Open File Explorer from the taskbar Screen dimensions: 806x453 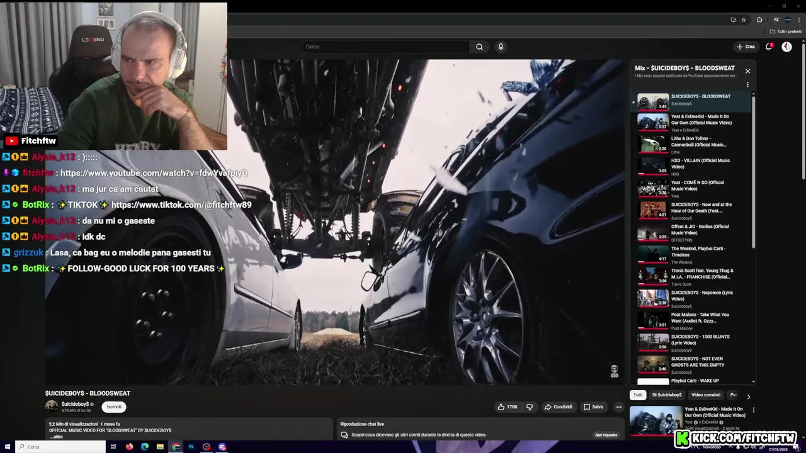[x=160, y=447]
